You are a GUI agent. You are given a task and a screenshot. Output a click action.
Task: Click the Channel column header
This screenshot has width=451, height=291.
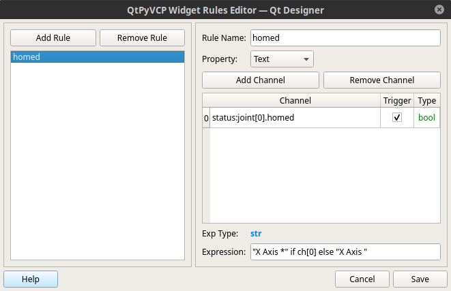pyautogui.click(x=295, y=101)
